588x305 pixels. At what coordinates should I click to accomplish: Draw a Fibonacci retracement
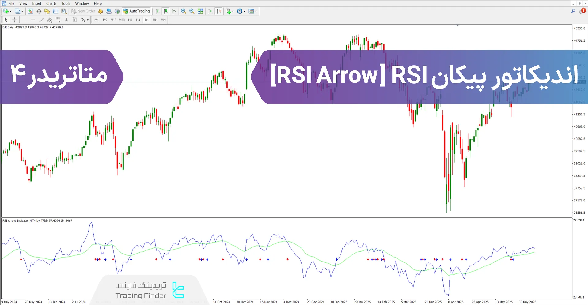point(58,20)
